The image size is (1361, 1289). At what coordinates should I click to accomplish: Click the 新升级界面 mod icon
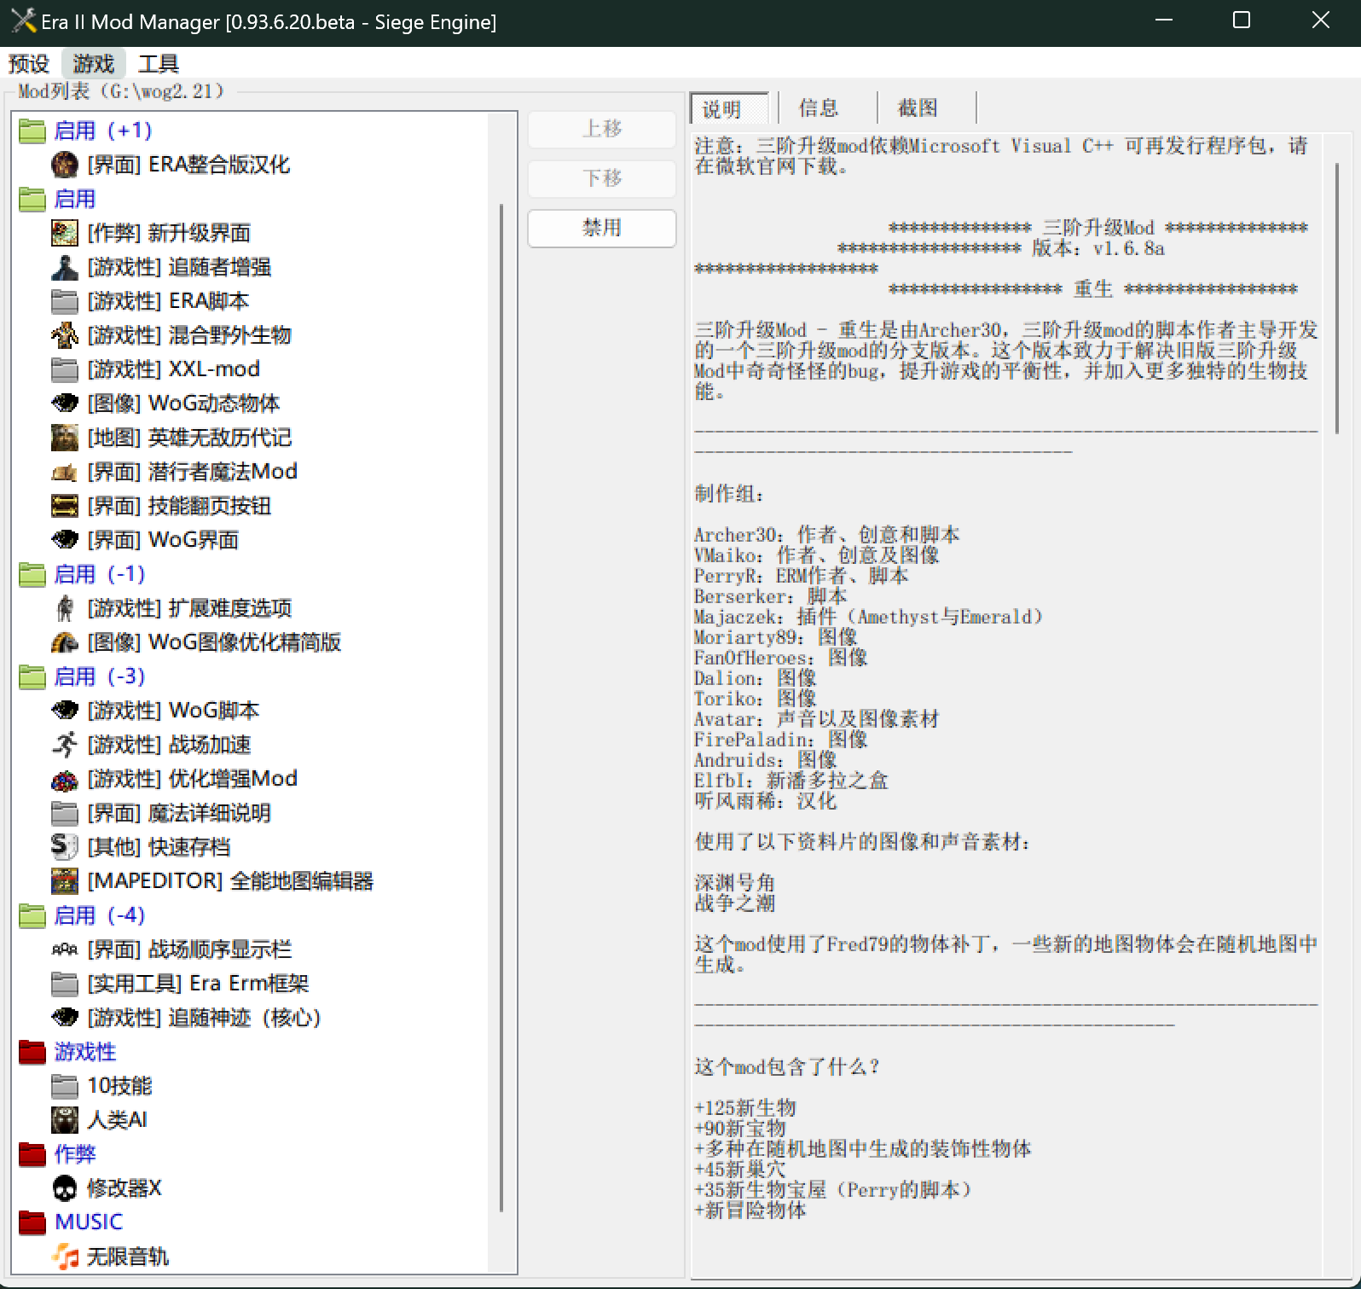click(65, 233)
